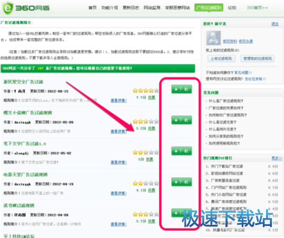Download the 新民星空全广告过滤 rule
This screenshot has width=284, height=238.
[182, 89]
